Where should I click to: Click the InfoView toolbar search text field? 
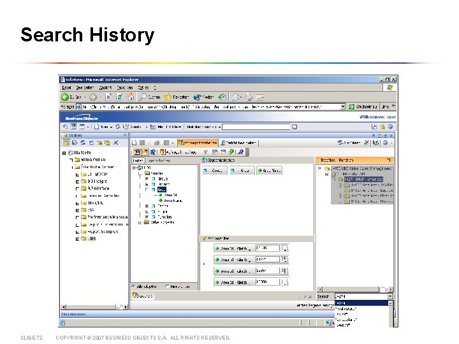click(256, 127)
